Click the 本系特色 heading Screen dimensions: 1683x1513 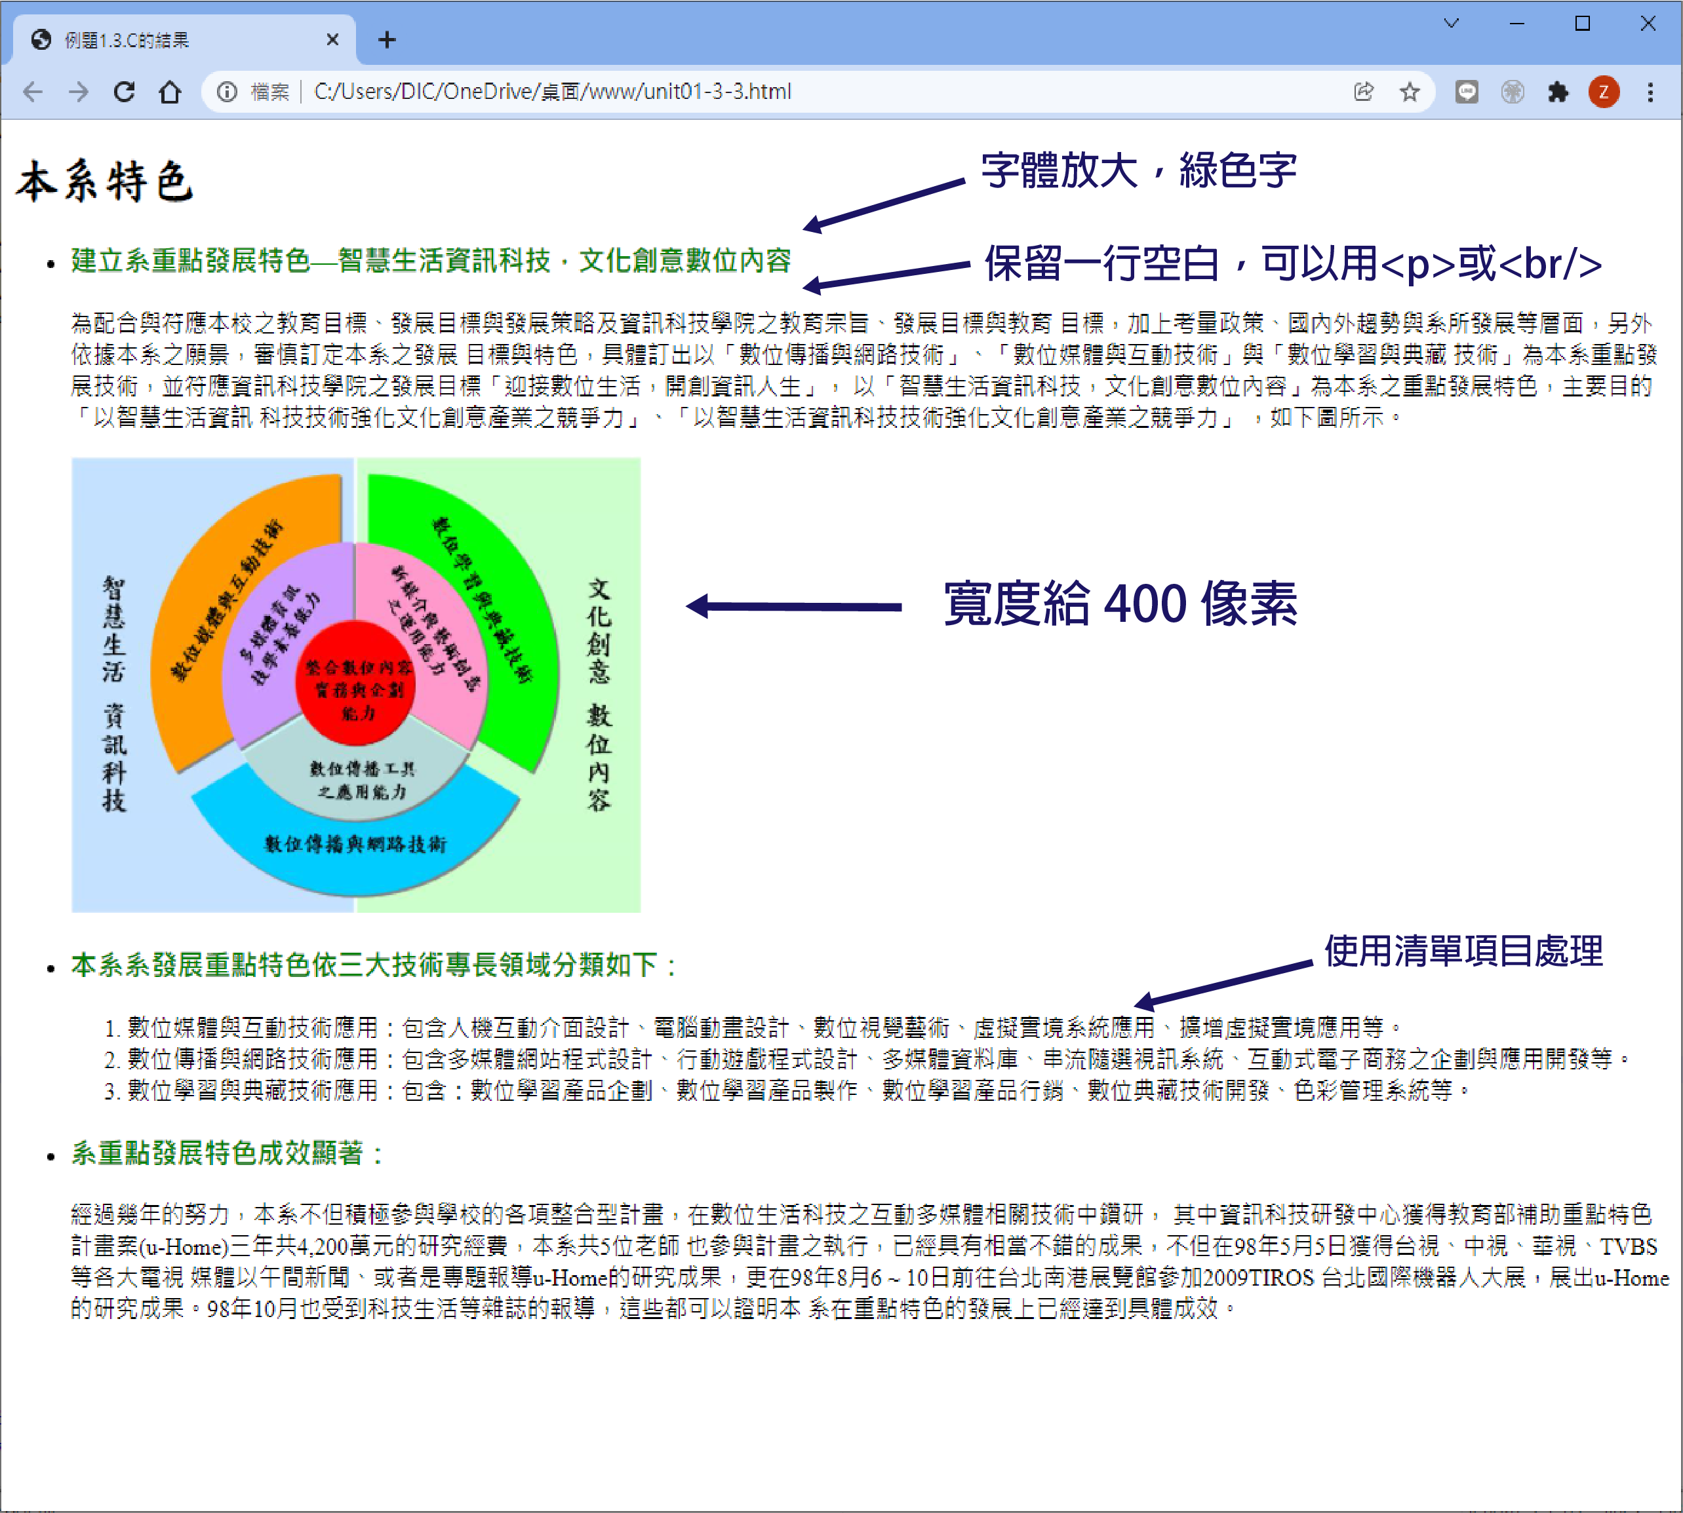[105, 182]
